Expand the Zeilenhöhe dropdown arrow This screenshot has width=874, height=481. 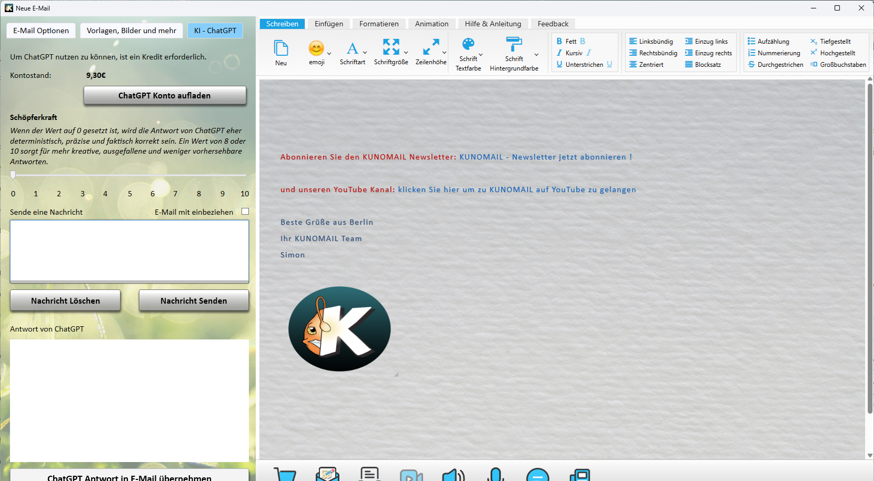pos(444,52)
